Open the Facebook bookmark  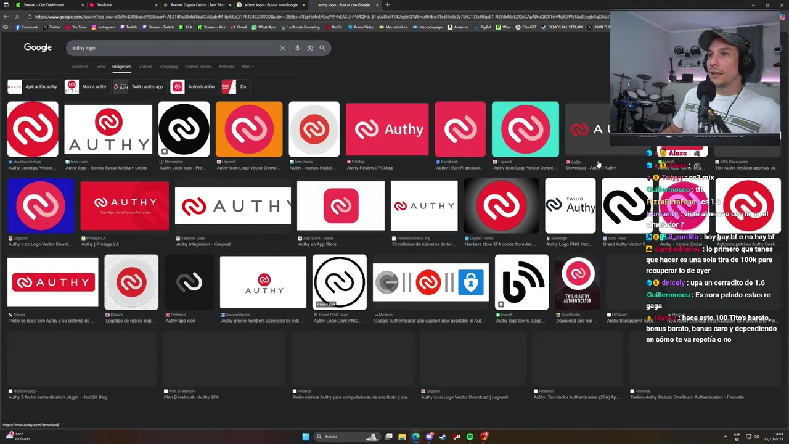(x=27, y=27)
